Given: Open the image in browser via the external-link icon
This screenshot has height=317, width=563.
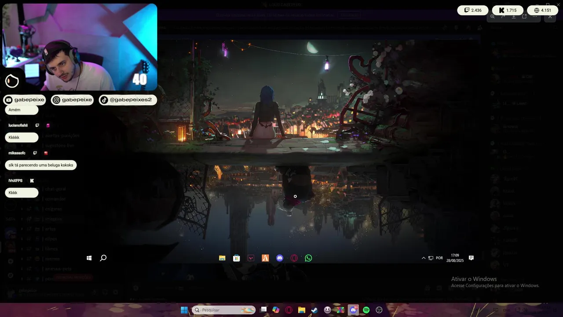Looking at the screenshot, I should (524, 16).
